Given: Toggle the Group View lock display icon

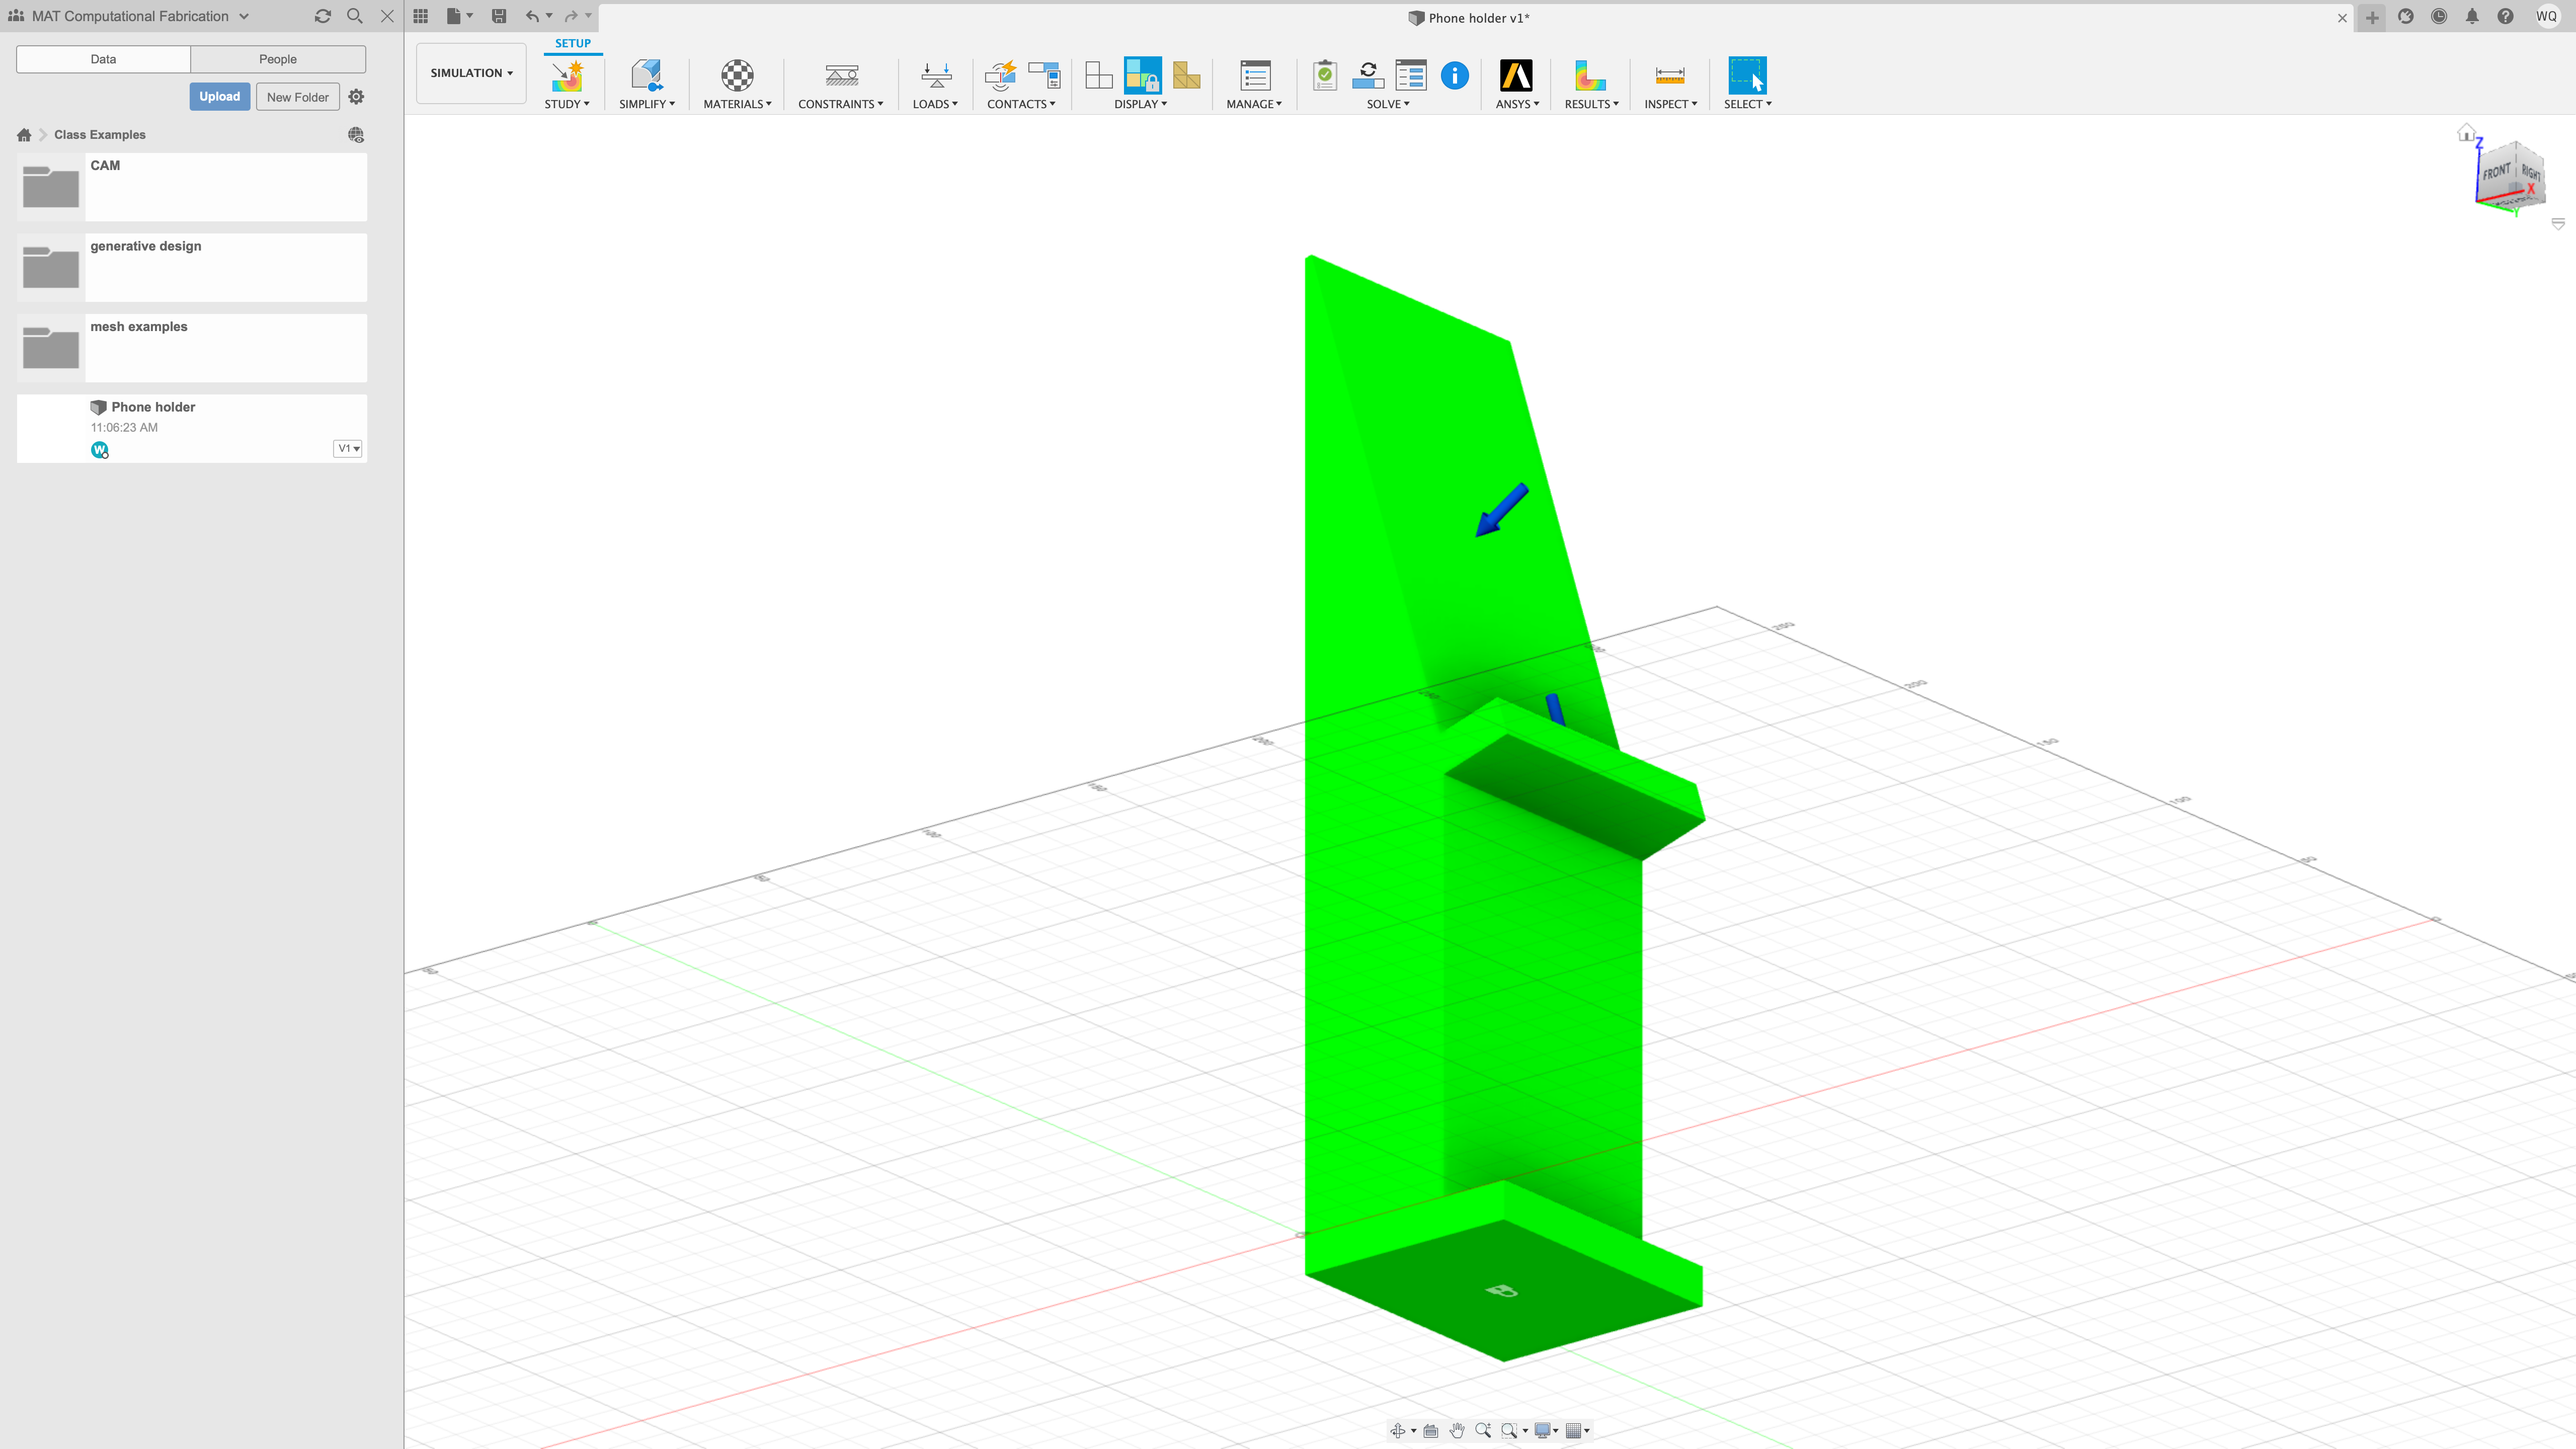Looking at the screenshot, I should pyautogui.click(x=1142, y=76).
